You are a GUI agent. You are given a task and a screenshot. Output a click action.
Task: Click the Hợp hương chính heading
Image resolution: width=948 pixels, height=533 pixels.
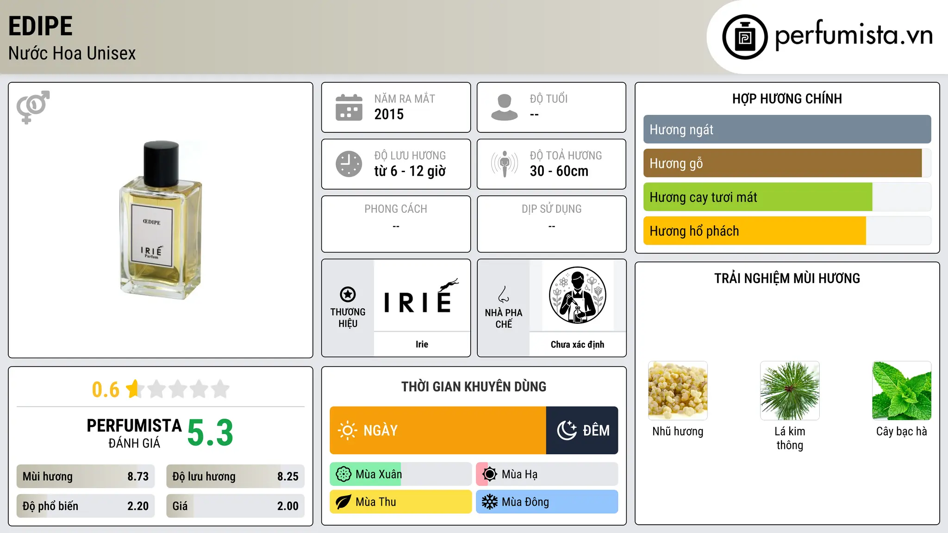[x=787, y=99]
